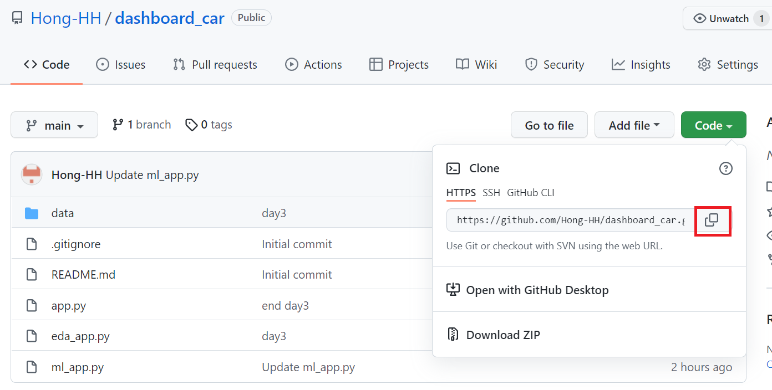Open the data folder
This screenshot has height=390, width=772.
coord(63,213)
